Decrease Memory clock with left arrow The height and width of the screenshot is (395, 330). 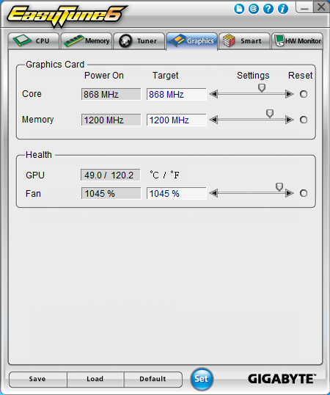coord(213,120)
